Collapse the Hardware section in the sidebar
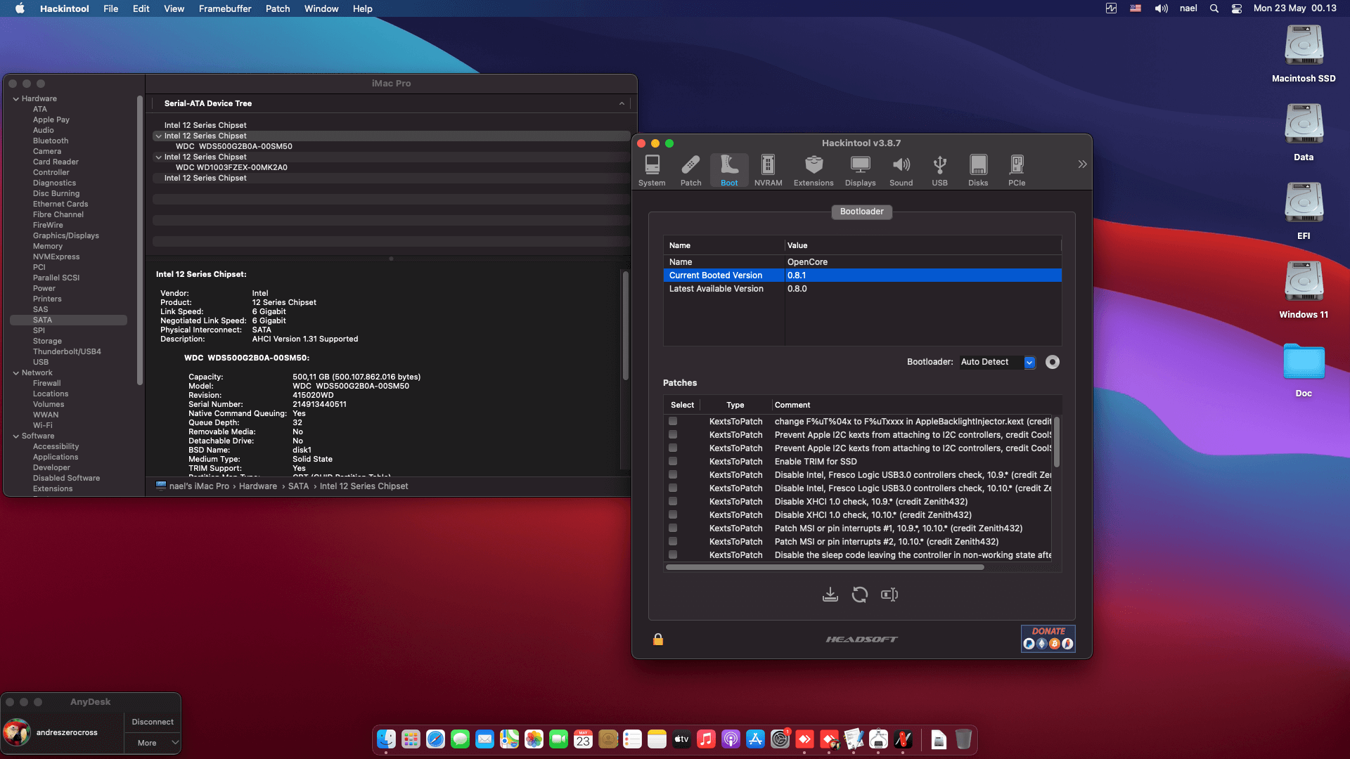This screenshot has width=1350, height=759. [15, 98]
